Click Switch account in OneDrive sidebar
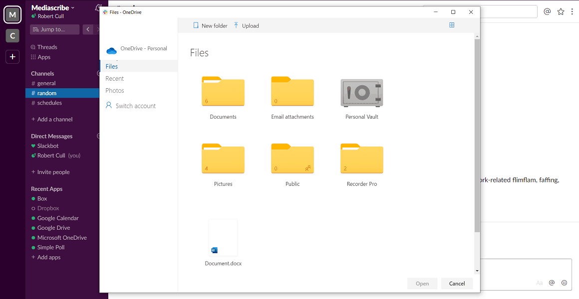579x299 pixels. pyautogui.click(x=131, y=106)
